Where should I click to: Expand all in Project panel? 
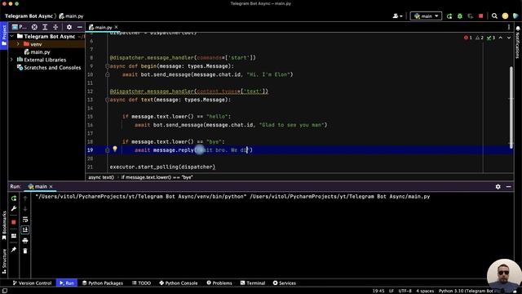45,27
